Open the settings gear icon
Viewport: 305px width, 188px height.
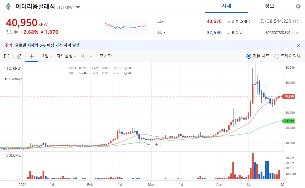[x=298, y=6]
